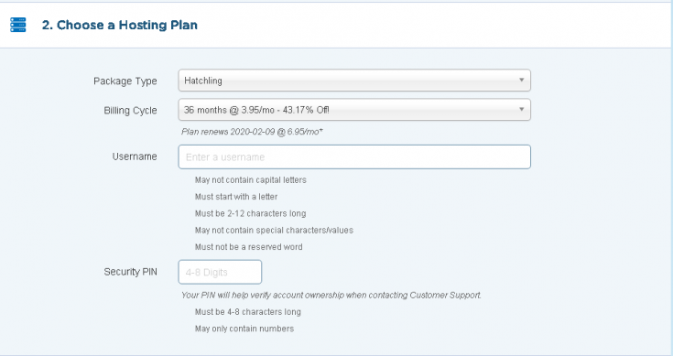Click the Security PIN label
Viewport: 673px width, 356px height.
pos(130,272)
